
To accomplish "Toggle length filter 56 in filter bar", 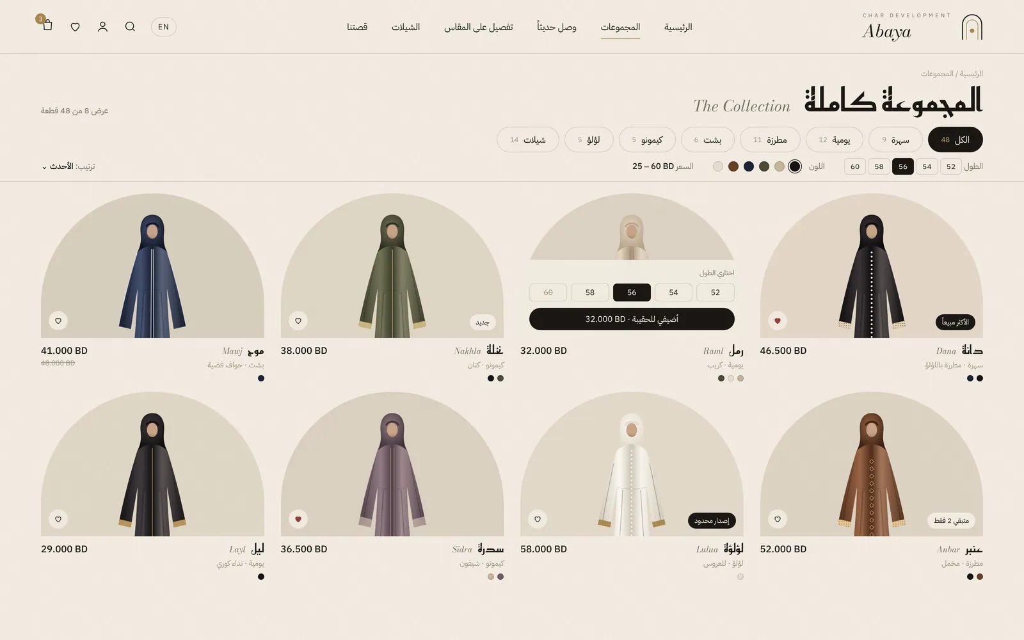I will (x=903, y=166).
